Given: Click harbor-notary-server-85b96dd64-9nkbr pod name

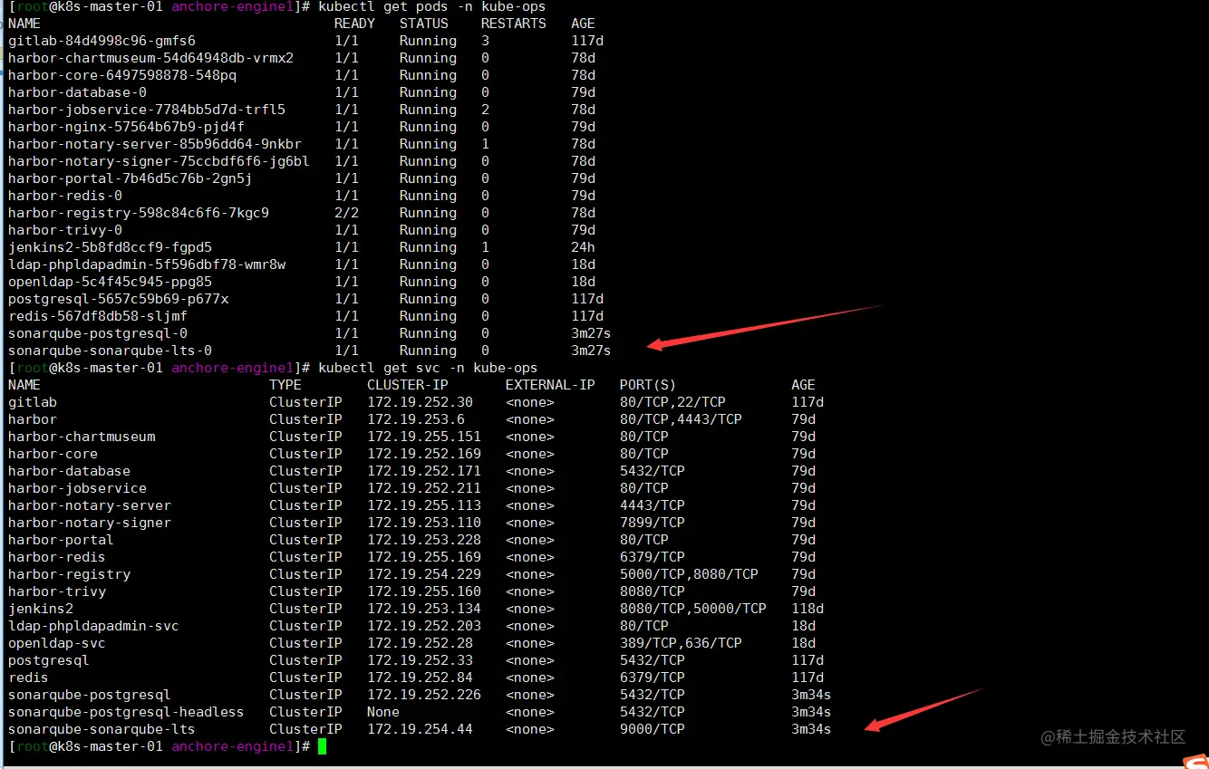Looking at the screenshot, I should point(155,144).
